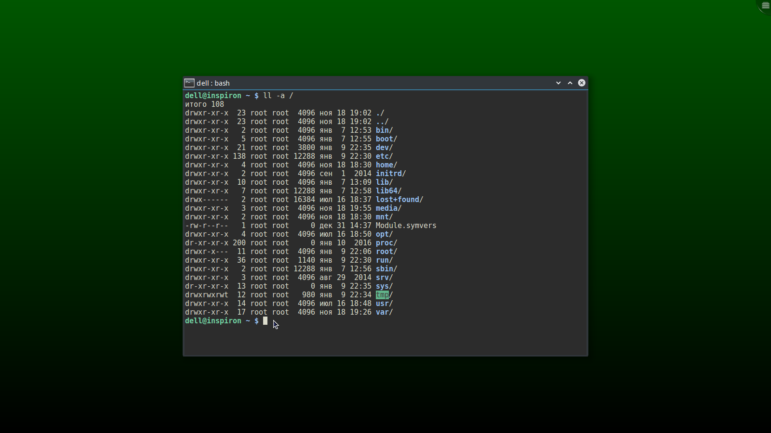Image resolution: width=771 pixels, height=433 pixels.
Task: Click the sbin/ directory name
Action: tap(386, 269)
